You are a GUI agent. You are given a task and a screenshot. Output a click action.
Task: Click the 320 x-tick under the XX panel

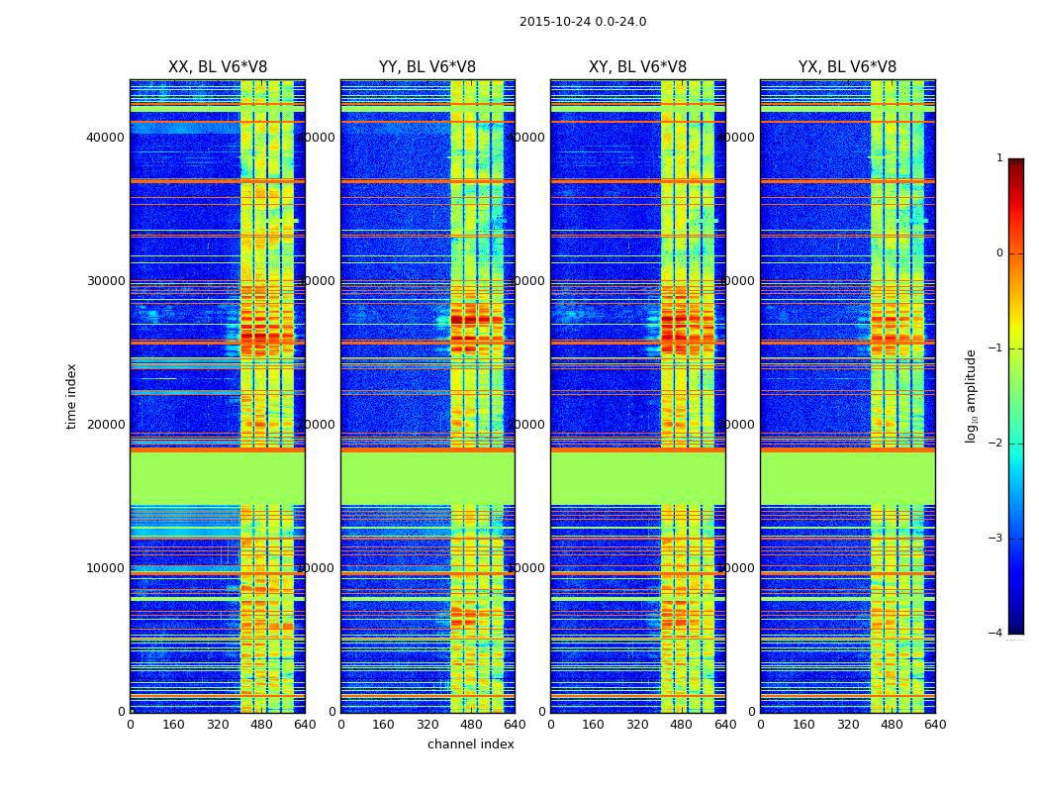(x=218, y=725)
